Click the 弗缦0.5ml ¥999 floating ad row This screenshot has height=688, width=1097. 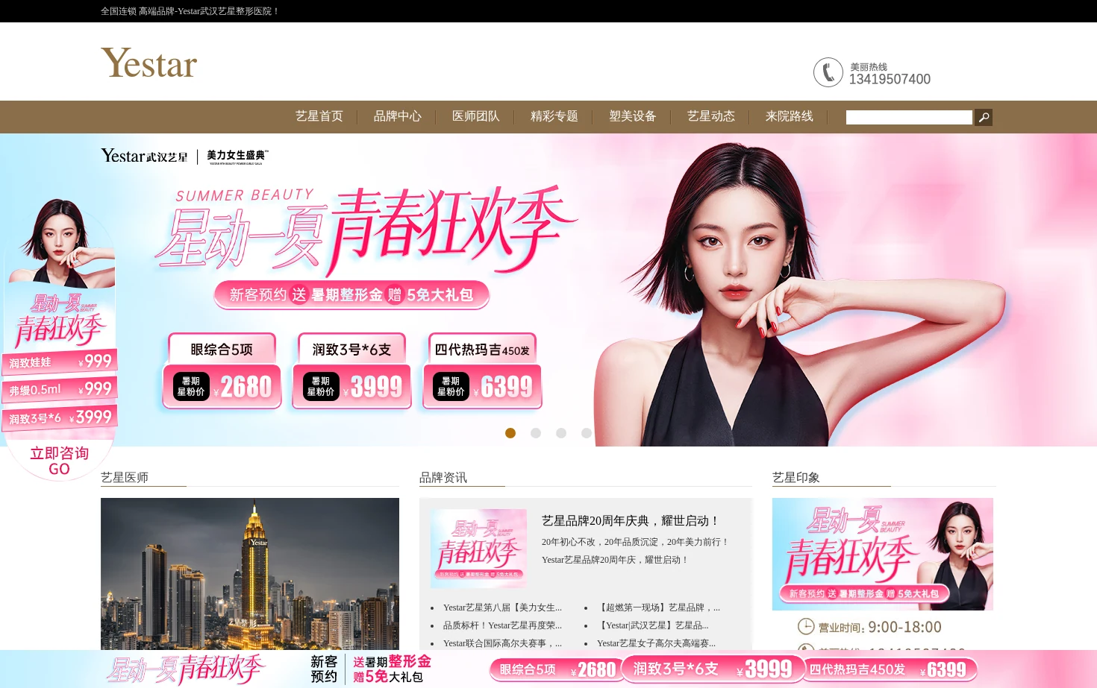pos(60,389)
